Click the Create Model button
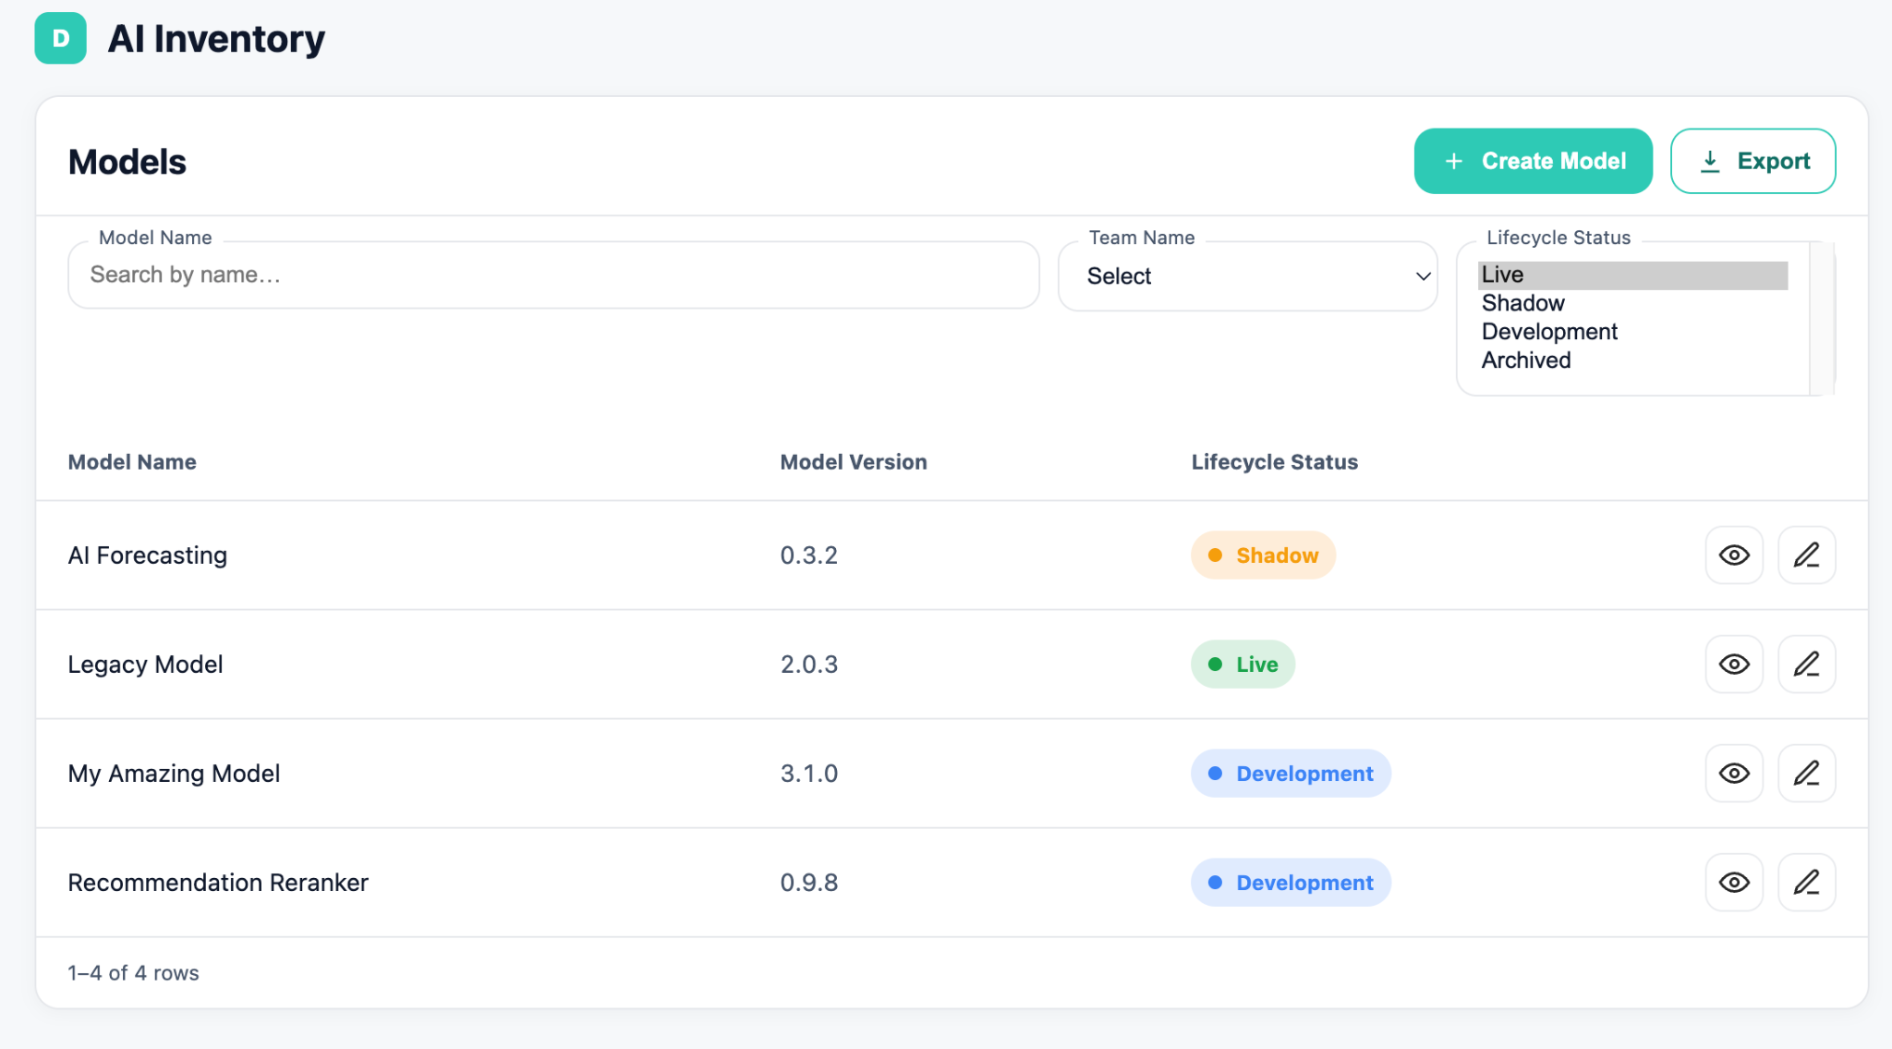 [x=1533, y=160]
